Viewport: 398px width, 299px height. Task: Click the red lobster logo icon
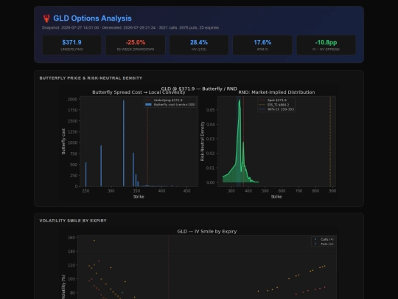pyautogui.click(x=46, y=18)
